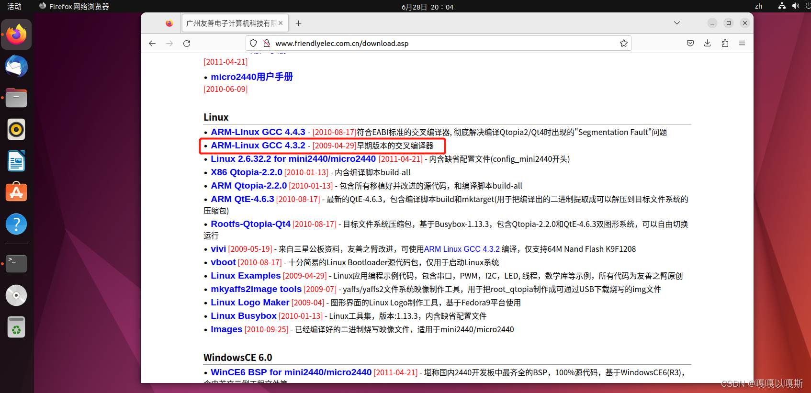Launch LibreOffice Writer from dock
The height and width of the screenshot is (393, 811).
[16, 161]
